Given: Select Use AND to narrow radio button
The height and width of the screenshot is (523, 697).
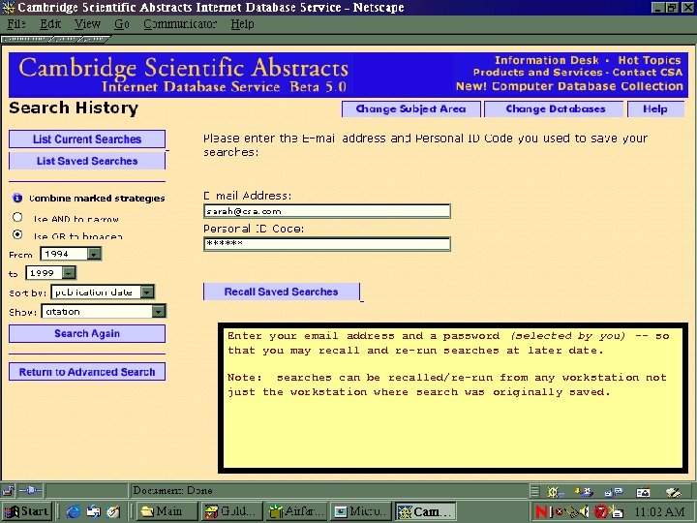Looking at the screenshot, I should coord(17,218).
